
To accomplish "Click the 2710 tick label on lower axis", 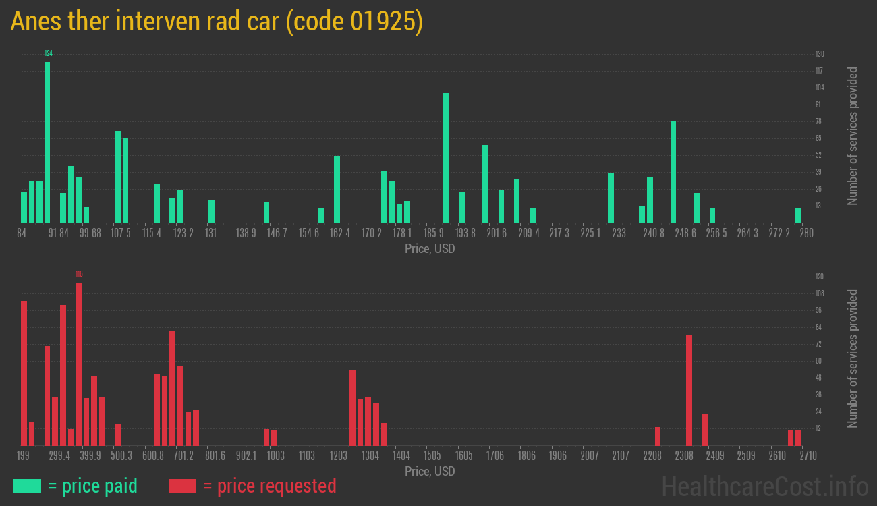I will (808, 456).
